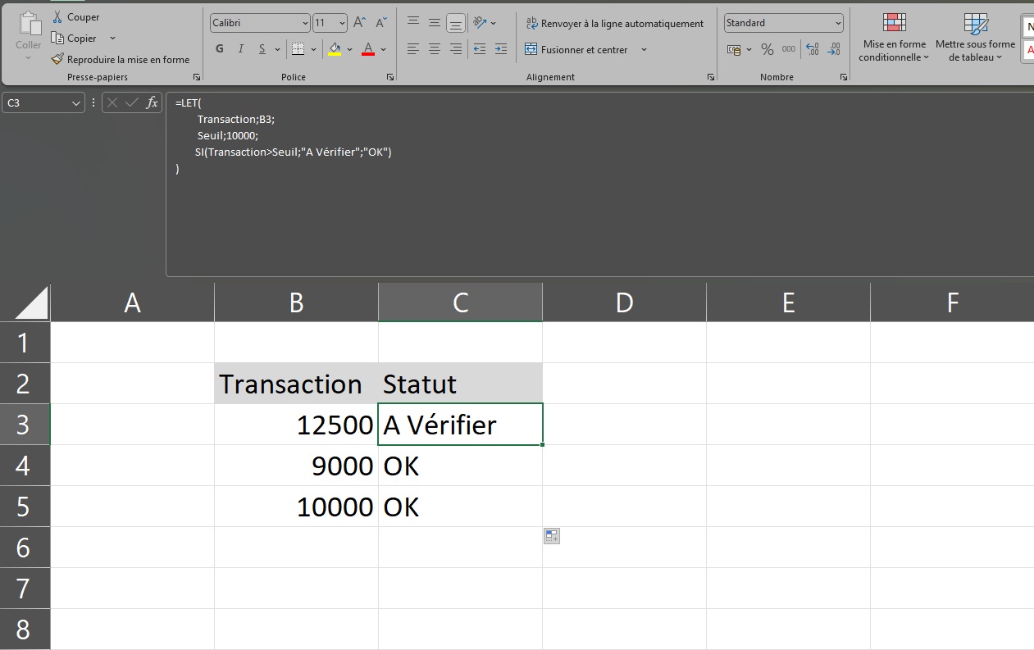The image size is (1034, 650).
Task: Toggle Renvoyer à la ligne automatiquement
Action: [614, 24]
